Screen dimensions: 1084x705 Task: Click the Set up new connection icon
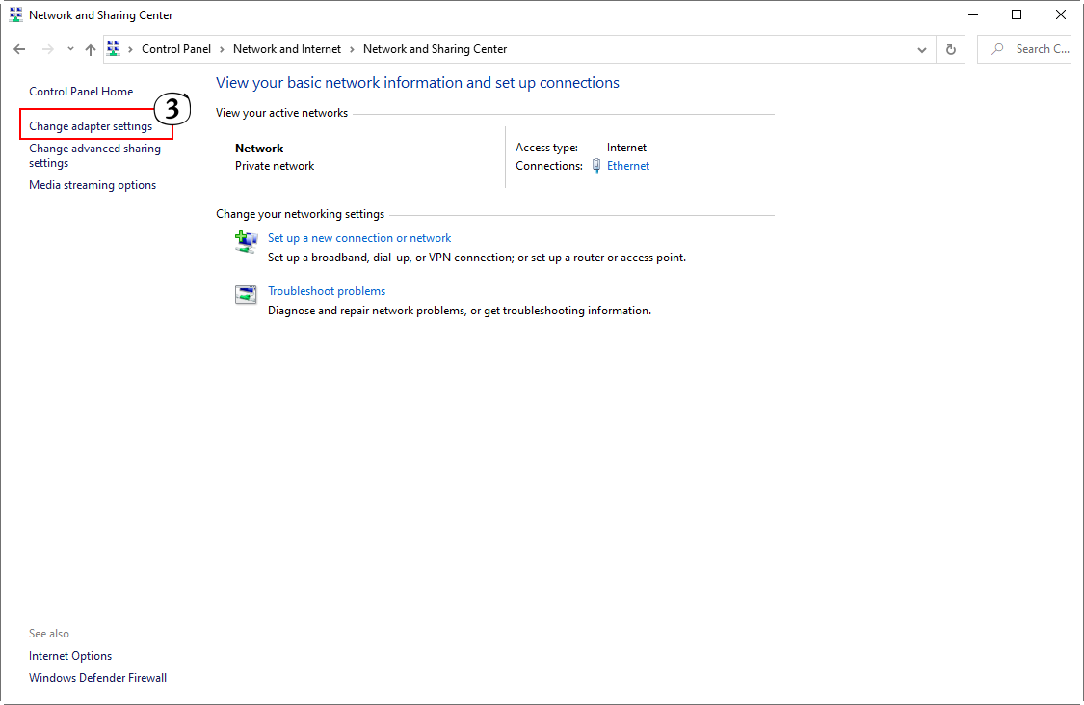tap(246, 242)
